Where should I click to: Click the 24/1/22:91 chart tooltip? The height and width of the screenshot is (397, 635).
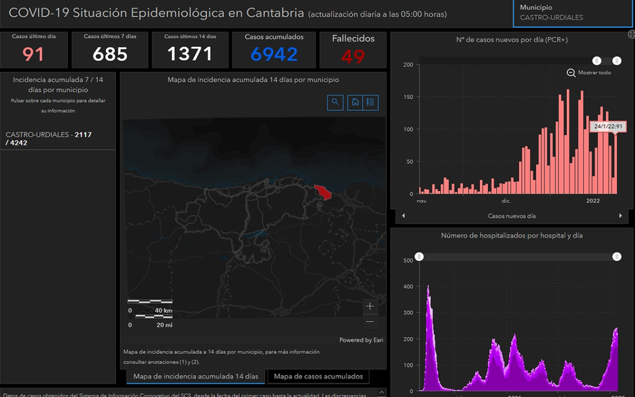coord(608,127)
